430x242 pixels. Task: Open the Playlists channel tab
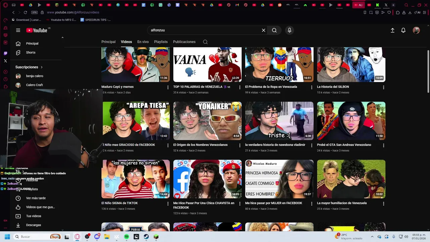(x=161, y=42)
